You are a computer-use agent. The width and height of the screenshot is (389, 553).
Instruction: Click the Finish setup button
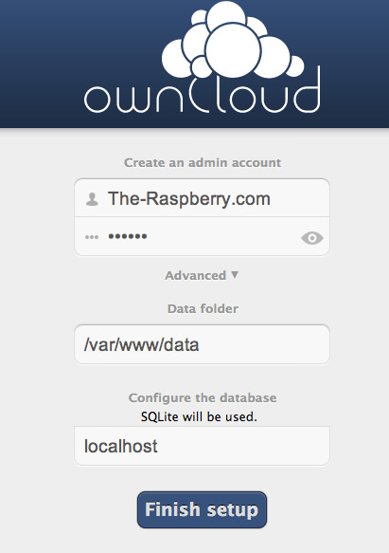[x=202, y=509]
